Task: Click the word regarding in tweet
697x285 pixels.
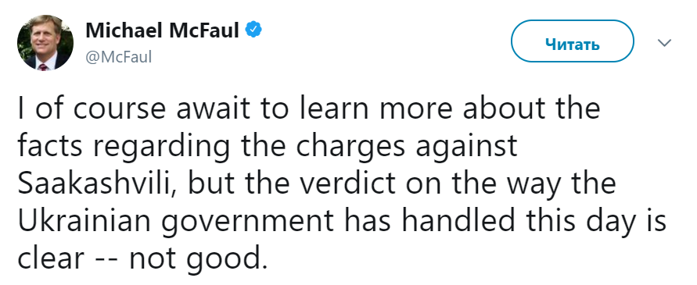Action: 162,148
